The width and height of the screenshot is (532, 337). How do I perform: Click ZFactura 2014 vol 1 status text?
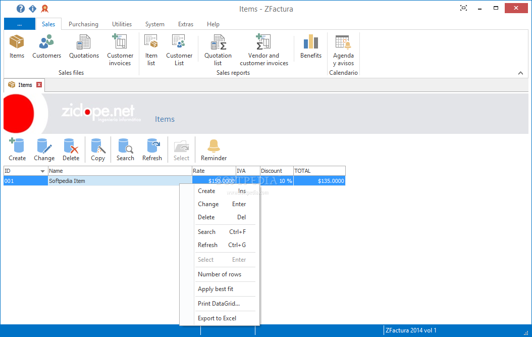click(411, 330)
